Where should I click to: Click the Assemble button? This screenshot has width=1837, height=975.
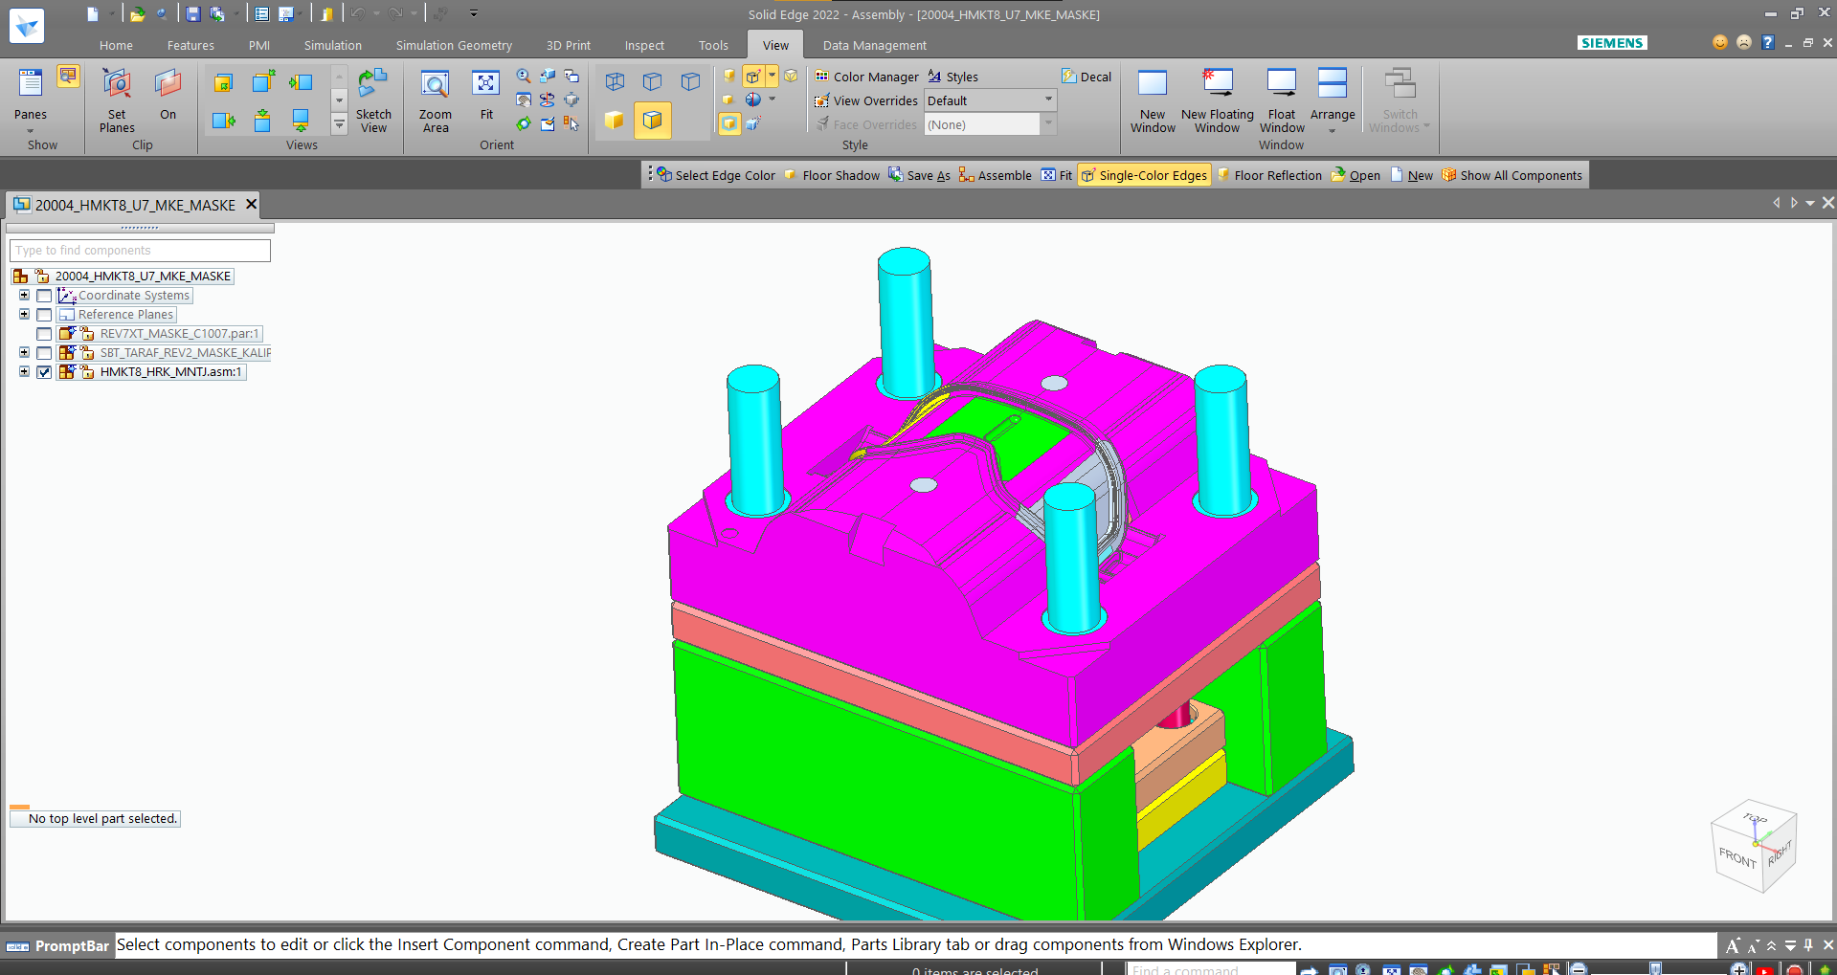(995, 175)
